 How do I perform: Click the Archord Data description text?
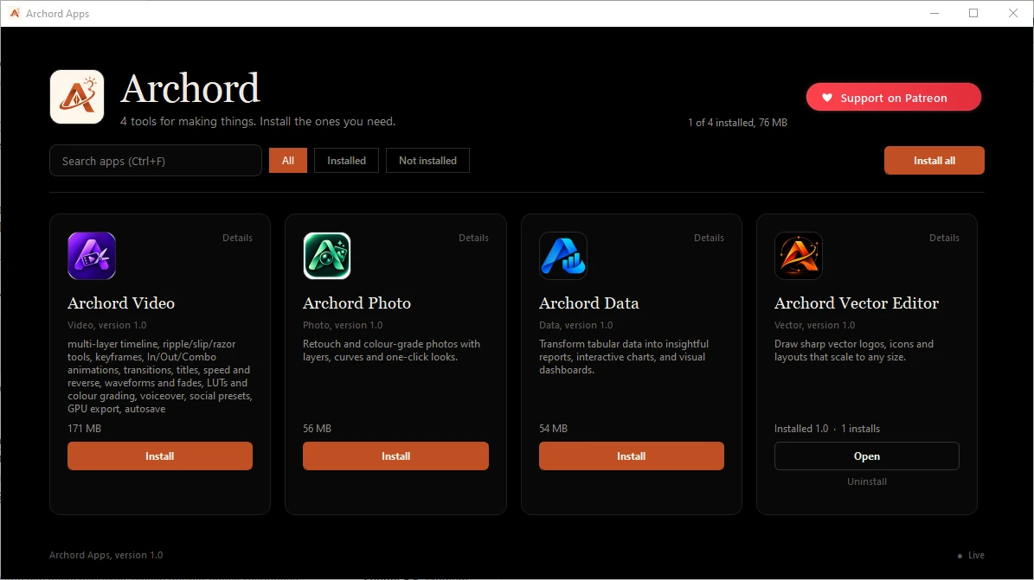click(624, 357)
